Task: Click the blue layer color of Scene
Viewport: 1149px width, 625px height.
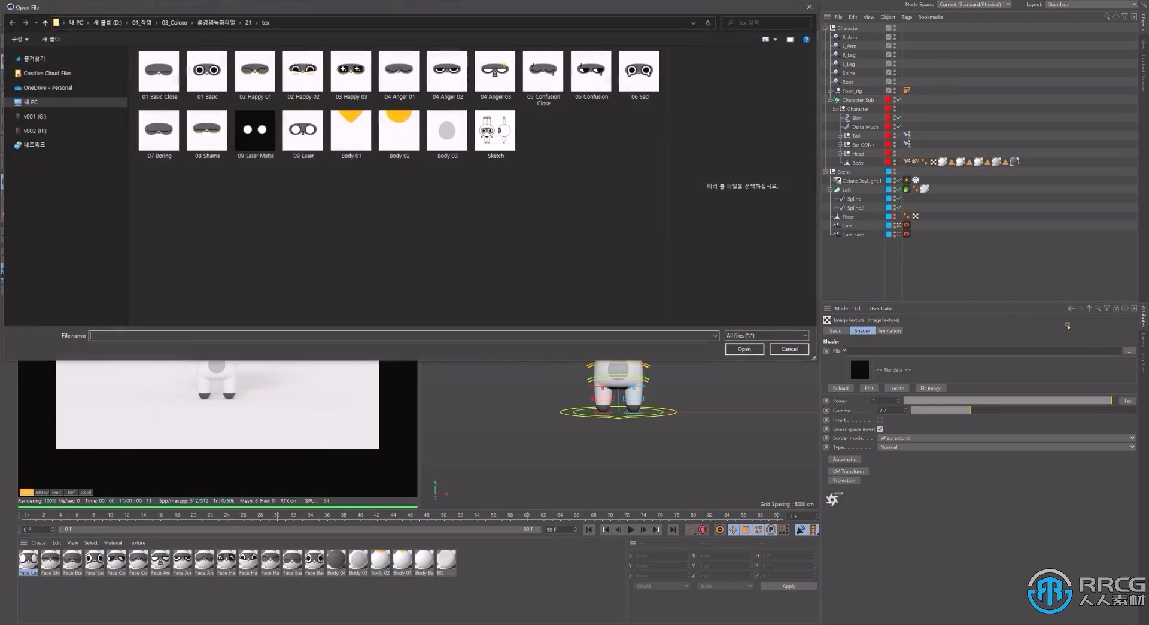Action: pyautogui.click(x=888, y=172)
